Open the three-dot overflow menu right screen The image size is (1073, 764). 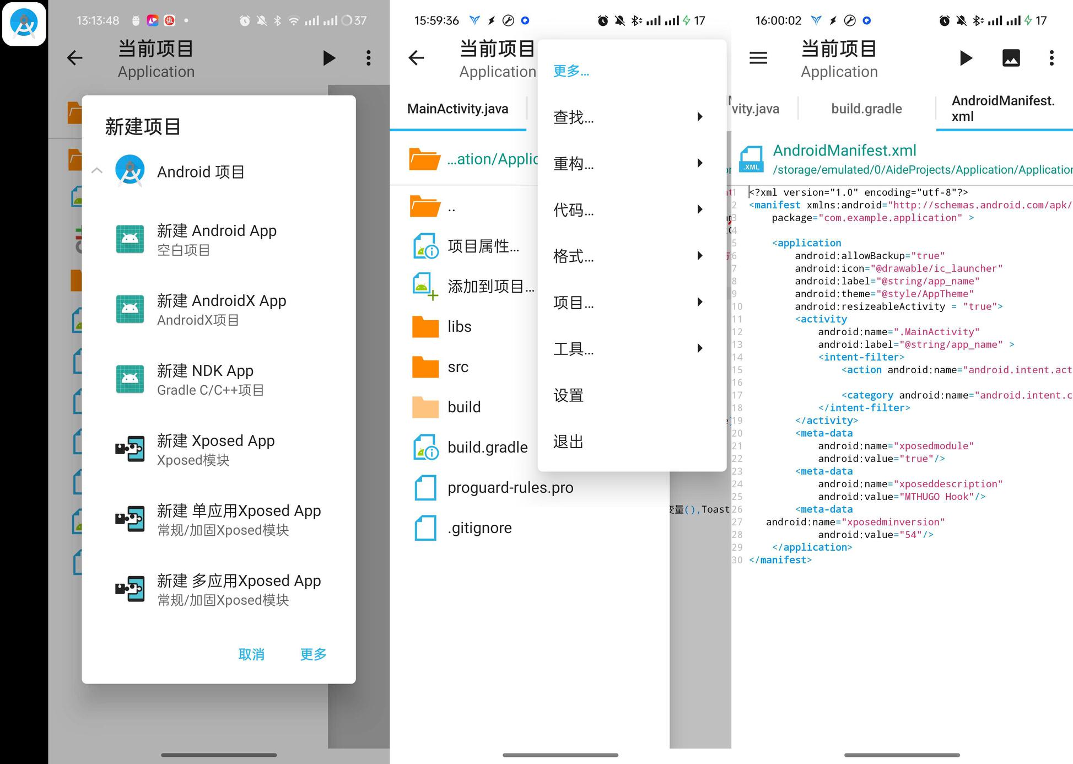[x=1052, y=58]
